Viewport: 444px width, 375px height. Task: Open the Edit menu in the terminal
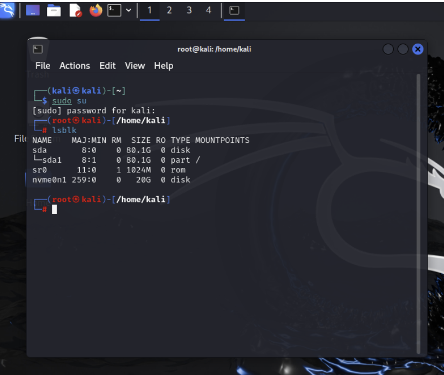click(x=107, y=65)
